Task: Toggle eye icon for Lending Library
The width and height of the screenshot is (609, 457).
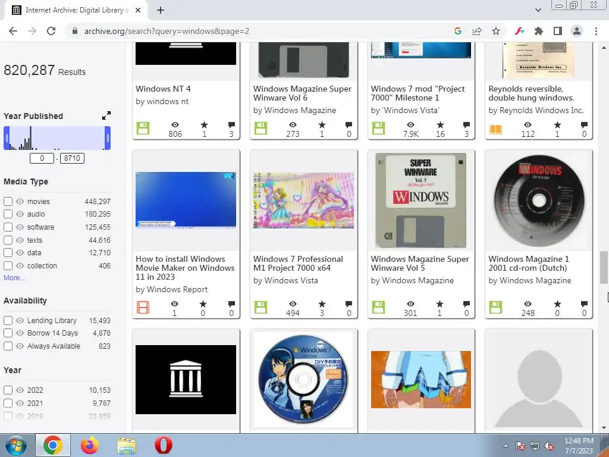Action: click(20, 321)
